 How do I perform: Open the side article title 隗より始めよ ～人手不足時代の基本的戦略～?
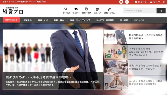146,37
